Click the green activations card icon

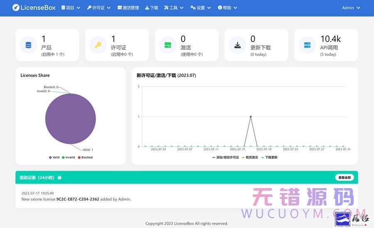168,45
